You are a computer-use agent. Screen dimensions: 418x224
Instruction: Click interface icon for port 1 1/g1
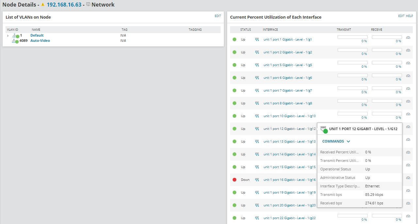257,40
